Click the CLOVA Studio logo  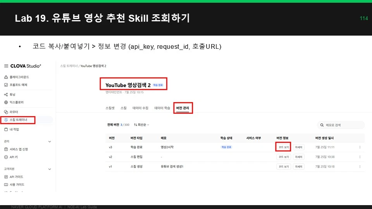tap(26, 66)
